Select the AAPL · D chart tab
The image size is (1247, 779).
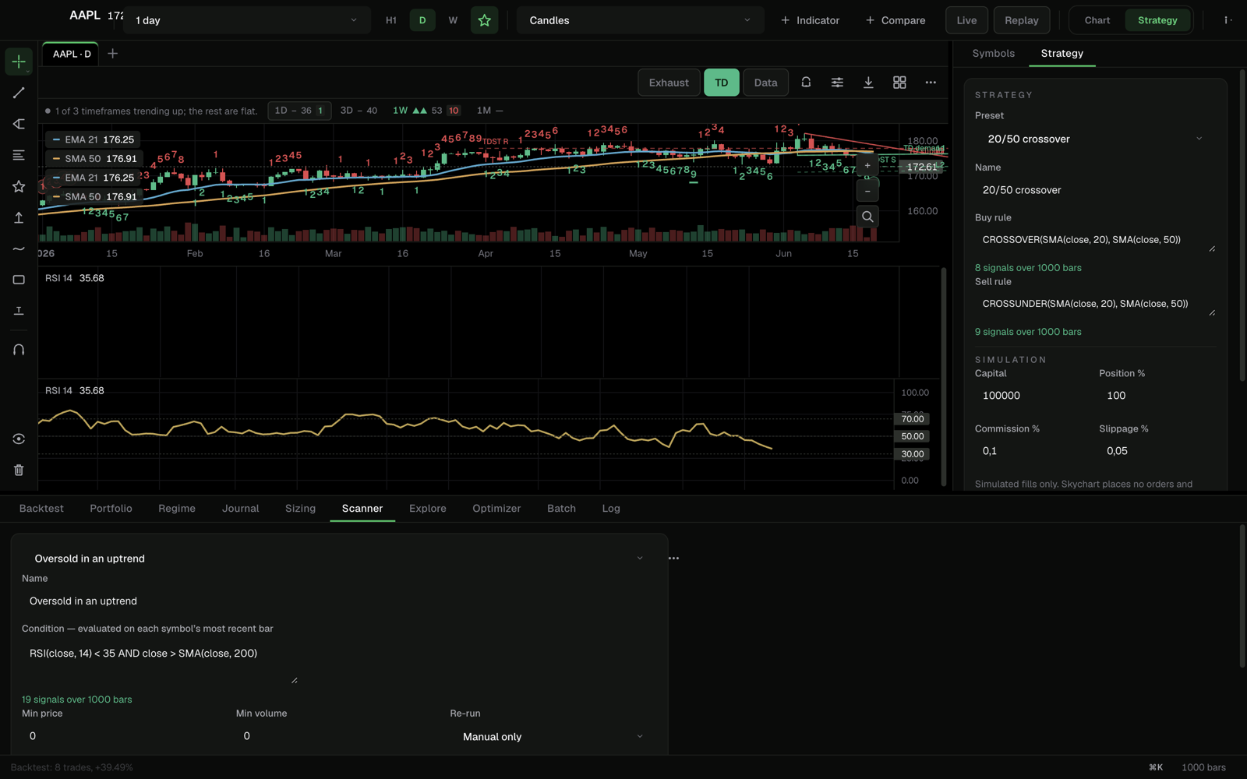point(72,54)
